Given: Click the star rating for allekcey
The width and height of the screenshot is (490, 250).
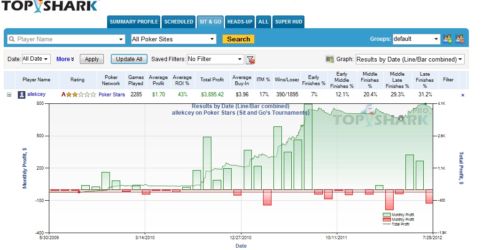Looking at the screenshot, I should 78,94.
